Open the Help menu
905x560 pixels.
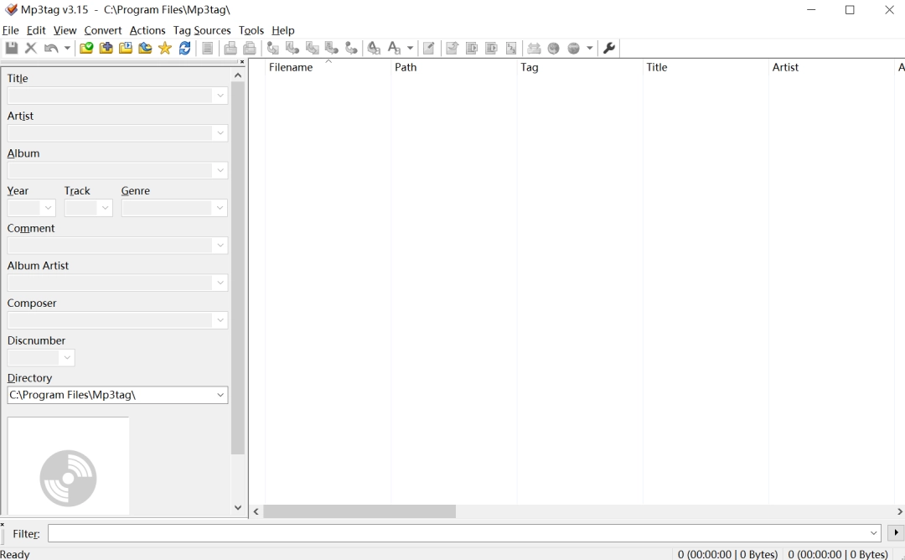[283, 30]
